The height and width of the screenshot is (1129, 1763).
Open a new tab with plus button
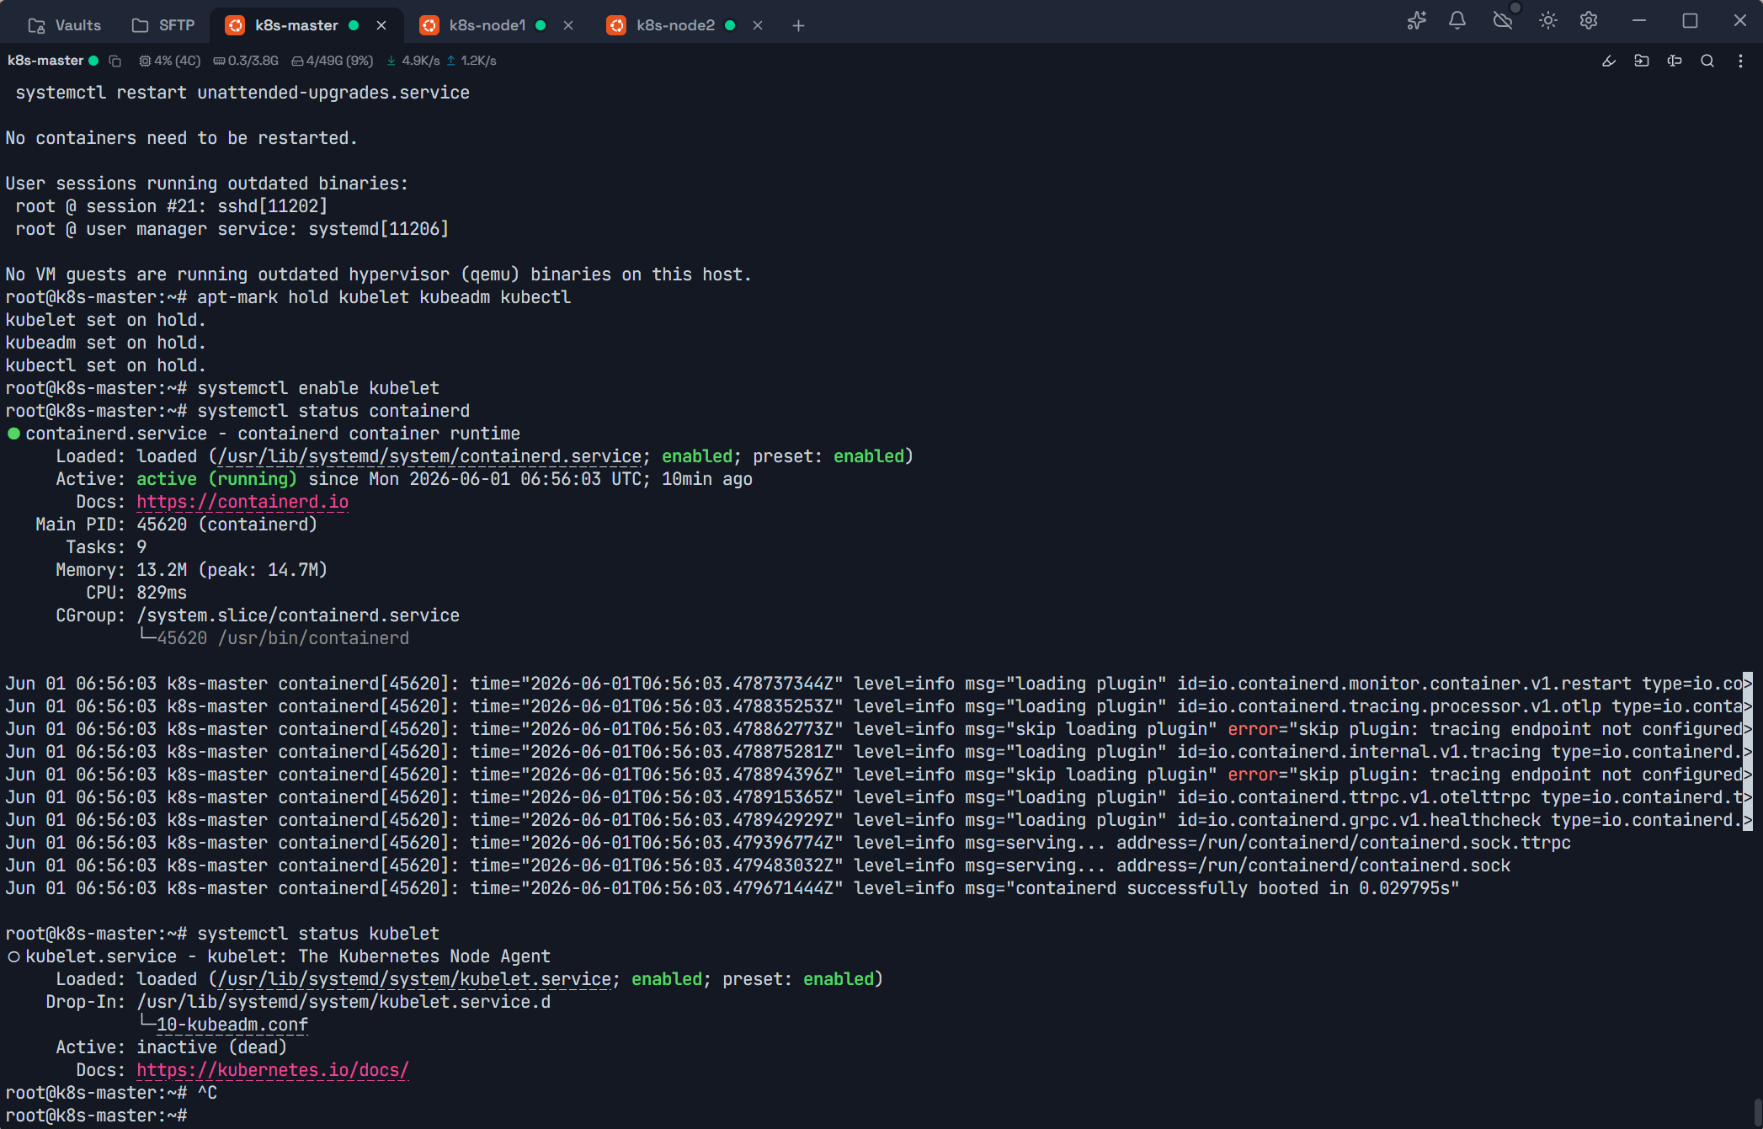[798, 26]
